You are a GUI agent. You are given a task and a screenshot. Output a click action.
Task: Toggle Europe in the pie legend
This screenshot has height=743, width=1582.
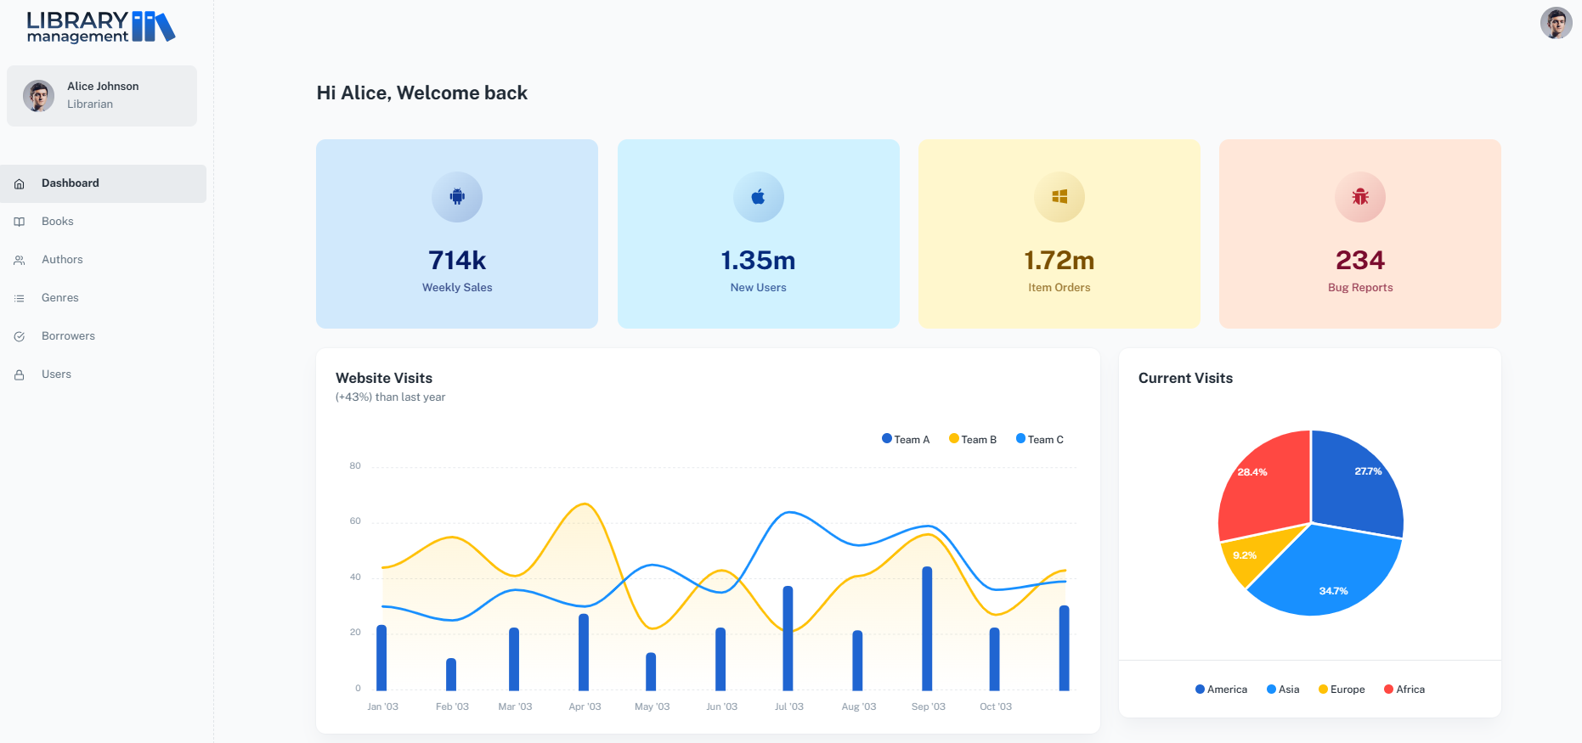coord(1342,690)
